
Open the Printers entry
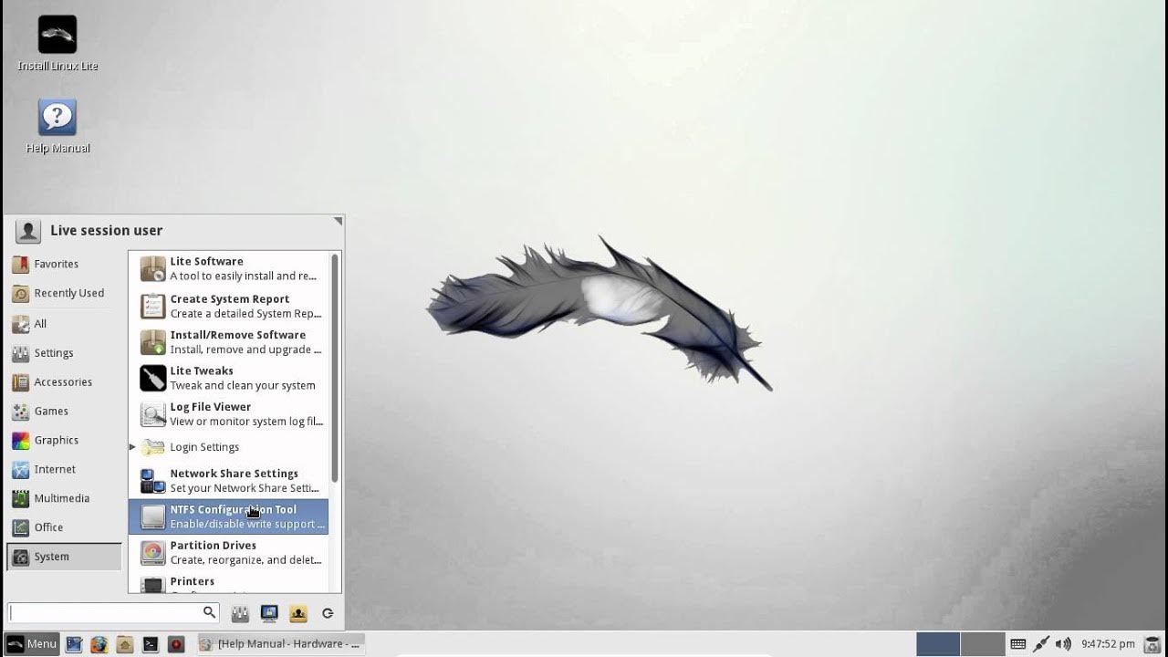point(228,583)
